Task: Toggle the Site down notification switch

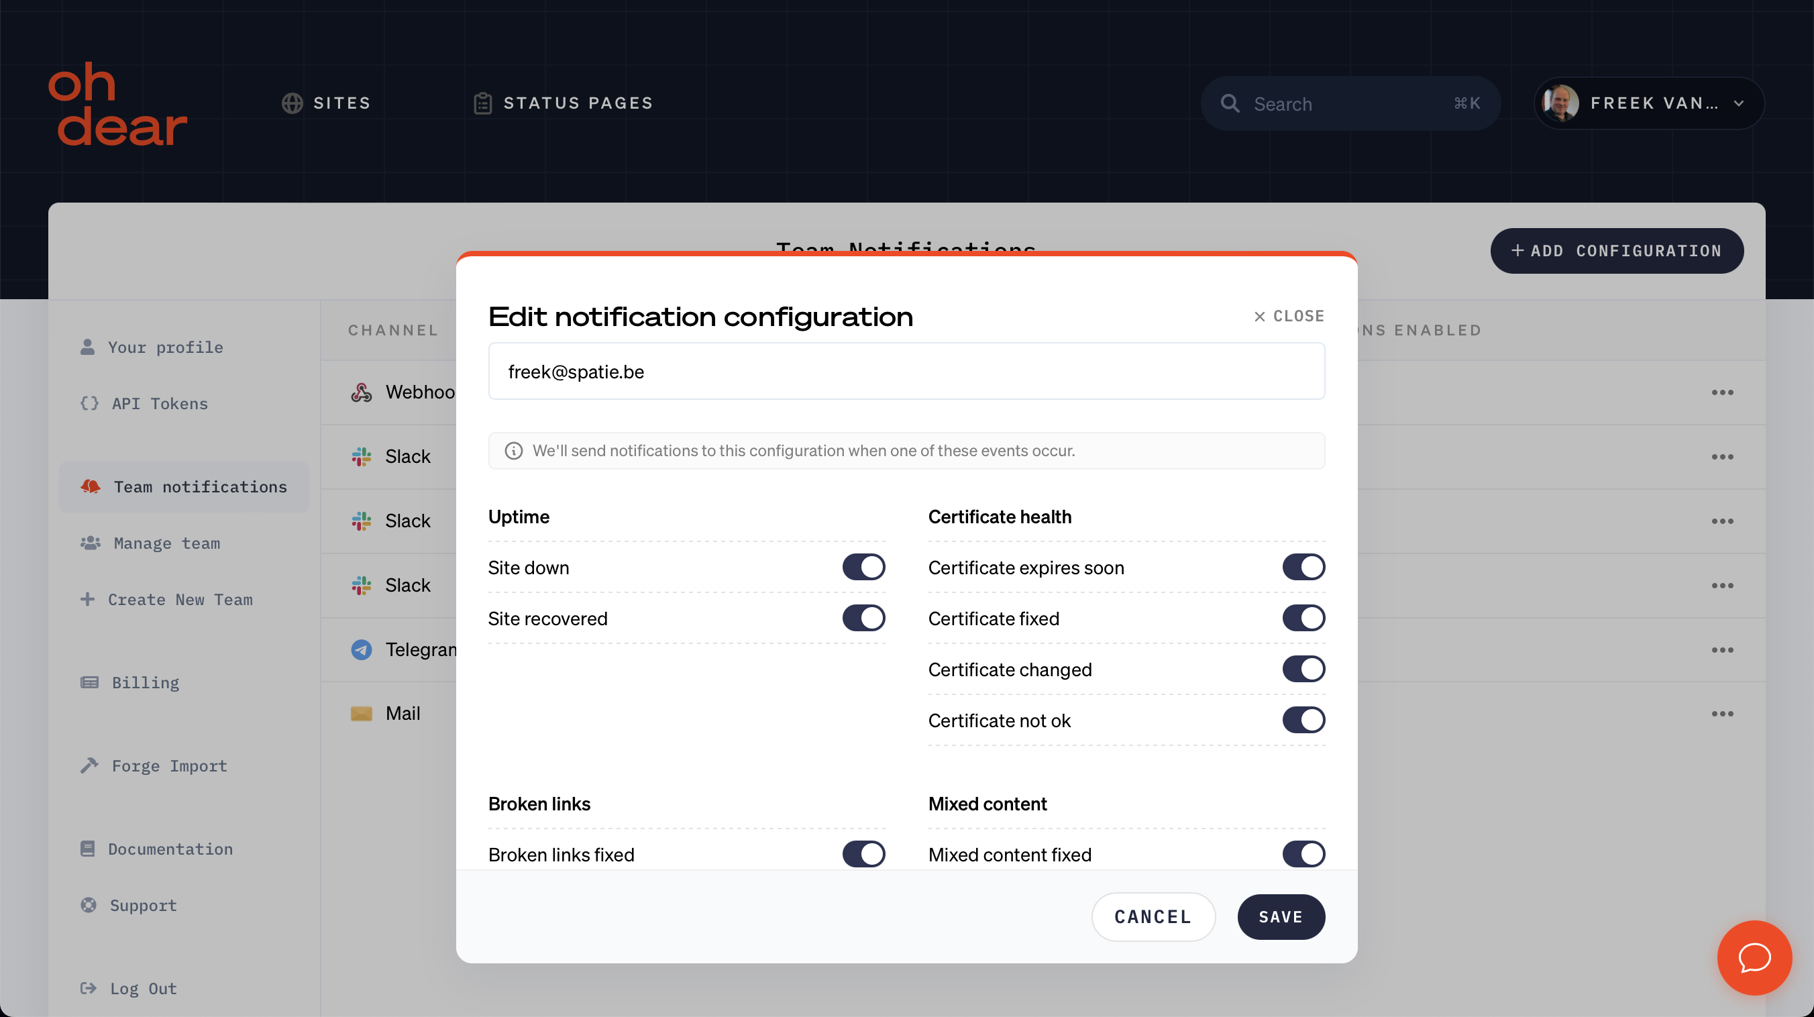Action: click(x=865, y=567)
